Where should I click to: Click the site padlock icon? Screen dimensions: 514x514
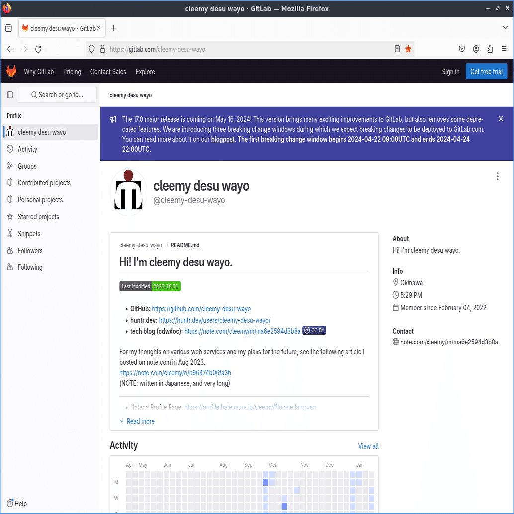pyautogui.click(x=102, y=49)
